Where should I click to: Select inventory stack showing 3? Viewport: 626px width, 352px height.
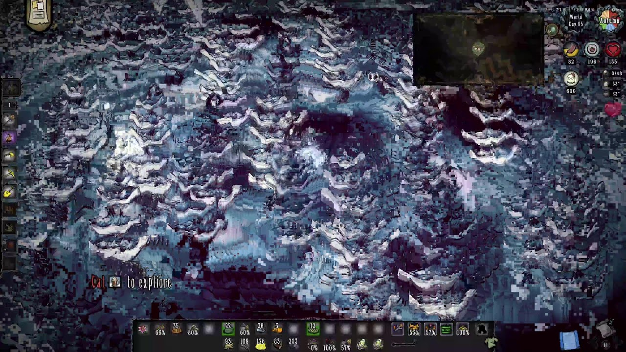pyautogui.click(x=277, y=330)
